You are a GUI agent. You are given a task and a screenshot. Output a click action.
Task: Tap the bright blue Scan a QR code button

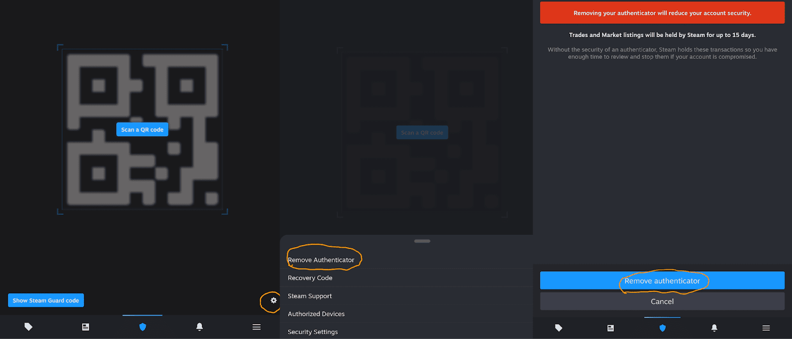click(143, 129)
